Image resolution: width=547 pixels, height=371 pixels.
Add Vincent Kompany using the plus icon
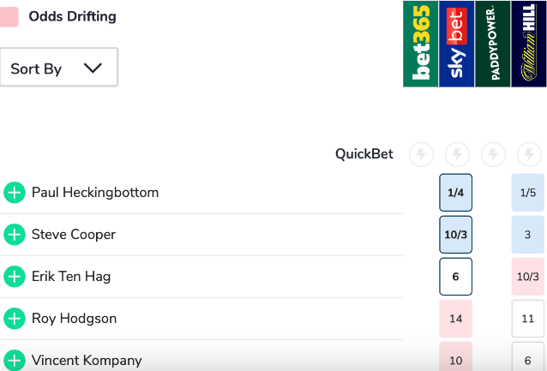point(15,360)
